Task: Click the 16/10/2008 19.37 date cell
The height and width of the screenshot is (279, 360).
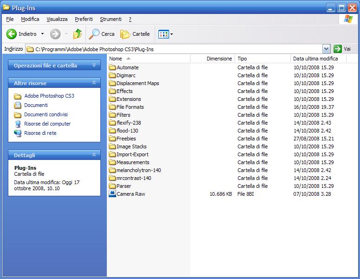Action: click(x=314, y=107)
